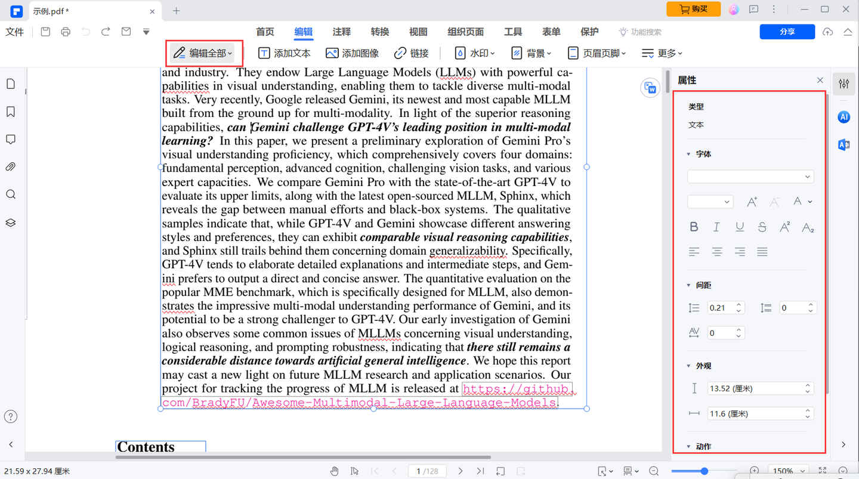Click the redo arrow icon

106,32
